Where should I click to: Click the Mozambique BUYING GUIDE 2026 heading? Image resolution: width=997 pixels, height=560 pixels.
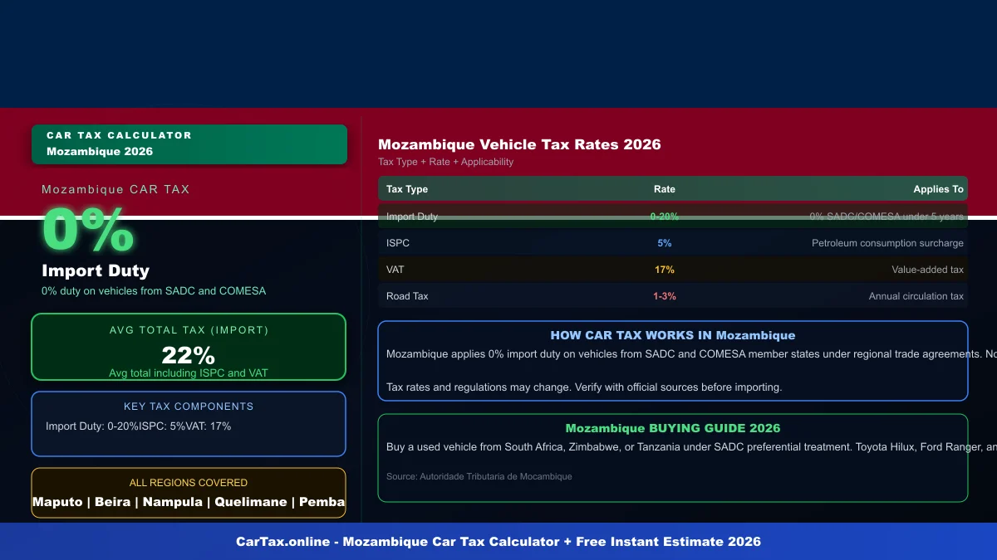tap(673, 428)
